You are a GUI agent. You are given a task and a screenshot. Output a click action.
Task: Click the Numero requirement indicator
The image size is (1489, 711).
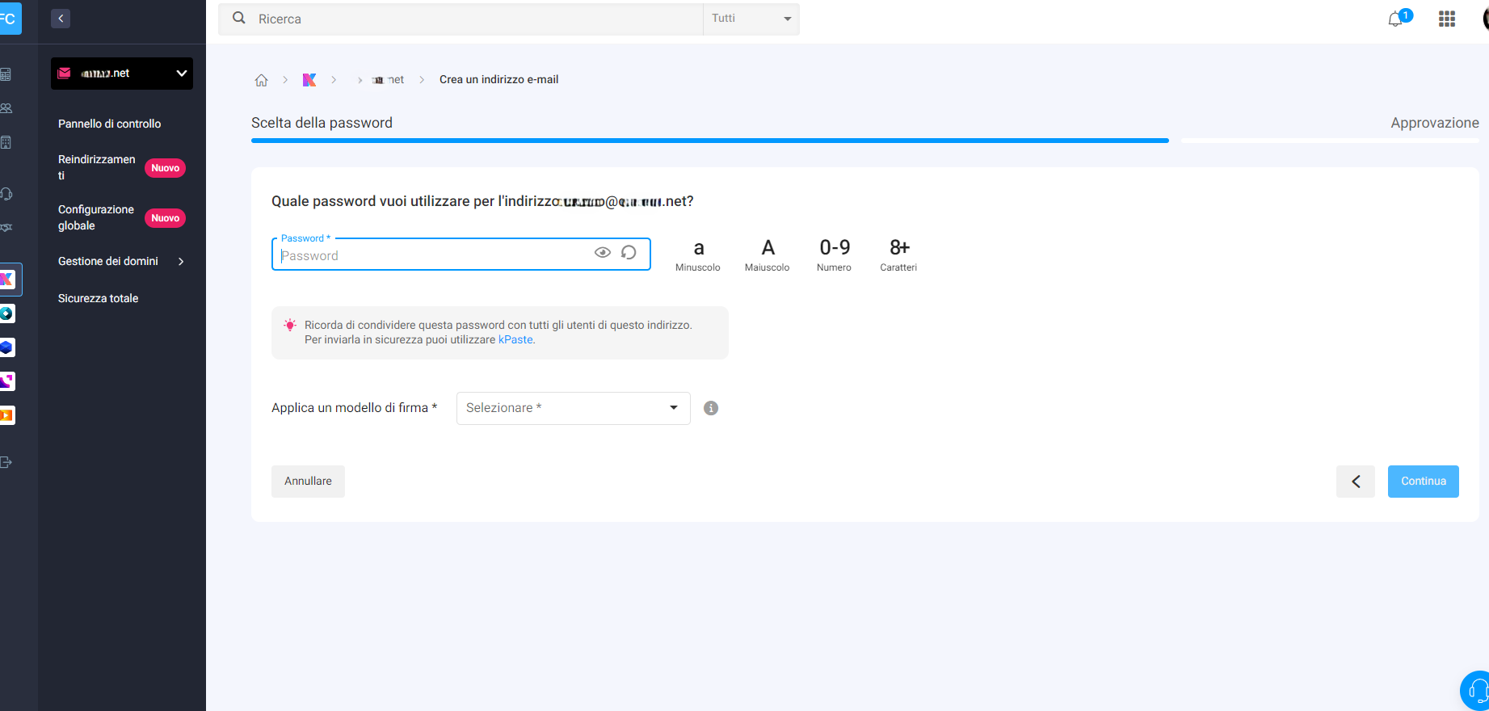[x=835, y=255]
